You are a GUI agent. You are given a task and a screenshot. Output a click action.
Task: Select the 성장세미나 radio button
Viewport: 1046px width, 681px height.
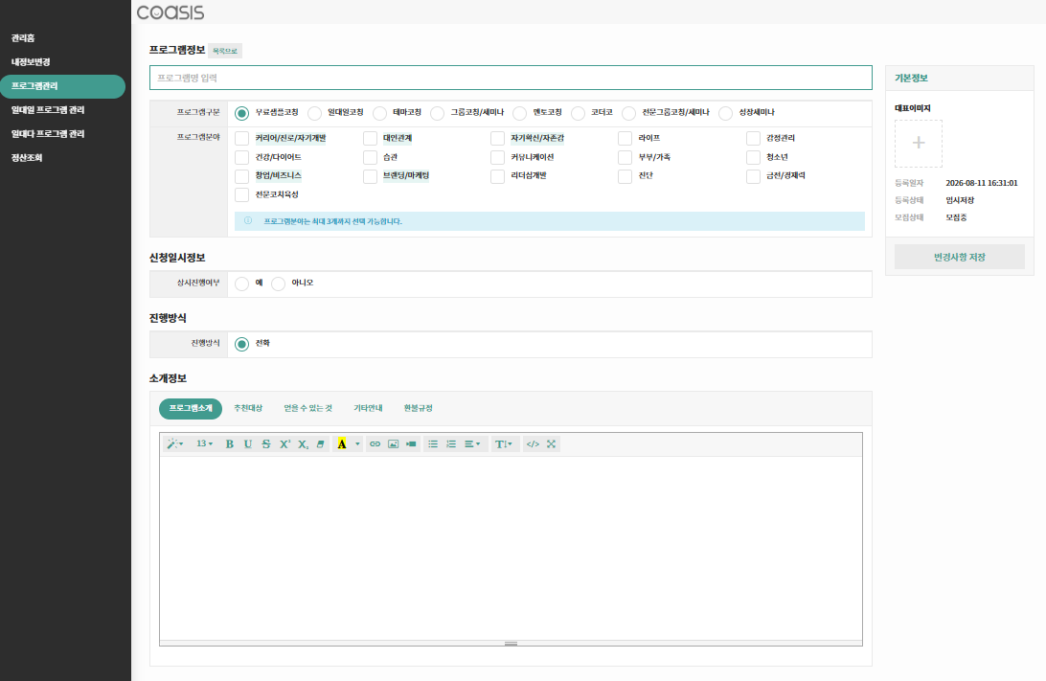click(726, 113)
